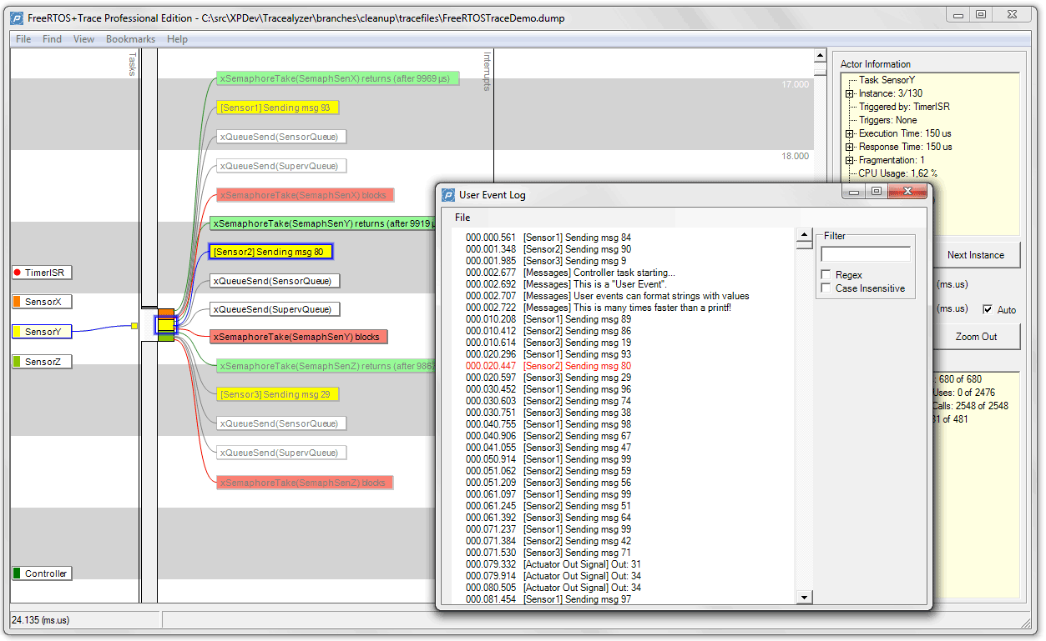Expand the Execution Time tree node

pos(850,133)
